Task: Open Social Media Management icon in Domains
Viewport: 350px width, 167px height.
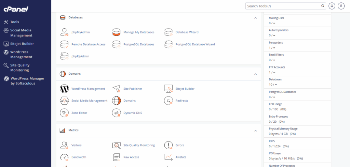Action: pos(64,101)
